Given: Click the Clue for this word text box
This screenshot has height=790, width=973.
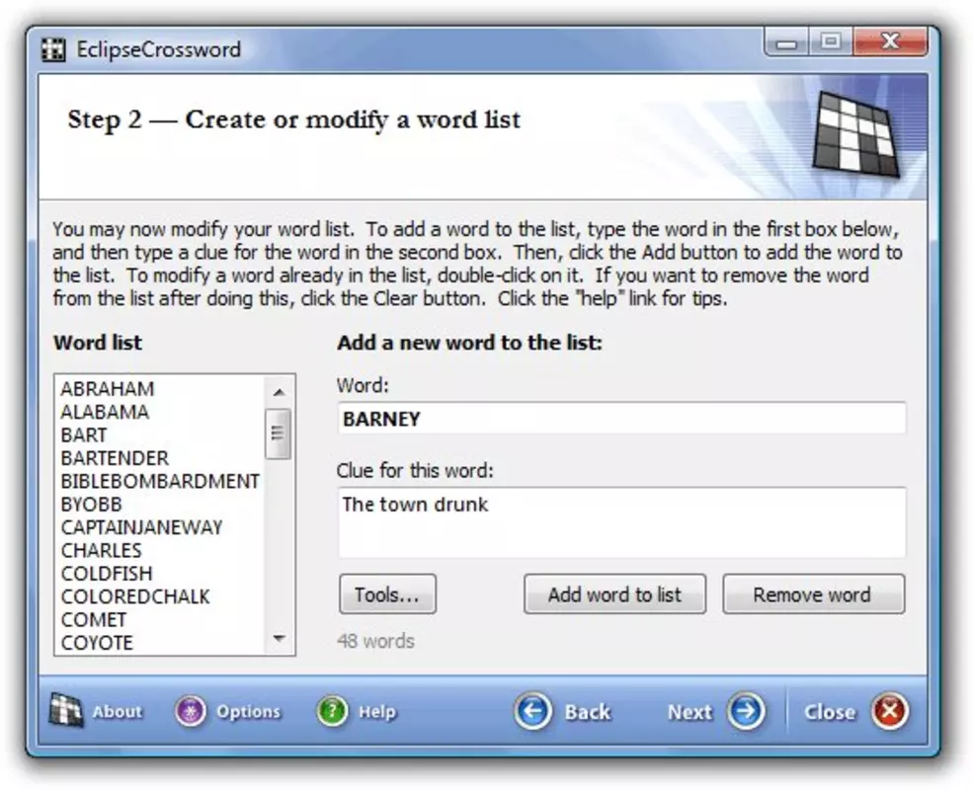Looking at the screenshot, I should click(621, 522).
